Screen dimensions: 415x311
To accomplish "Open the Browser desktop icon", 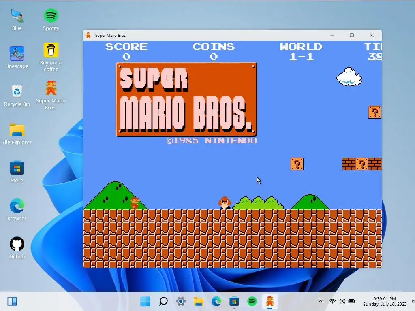I will (x=17, y=210).
